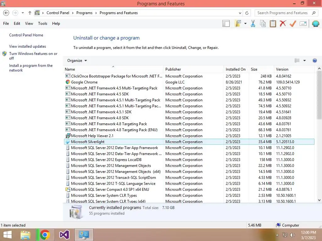Select Microsoft SQL Server 2012 Express LocalDB
322x241 pixels.
(x=189, y=160)
